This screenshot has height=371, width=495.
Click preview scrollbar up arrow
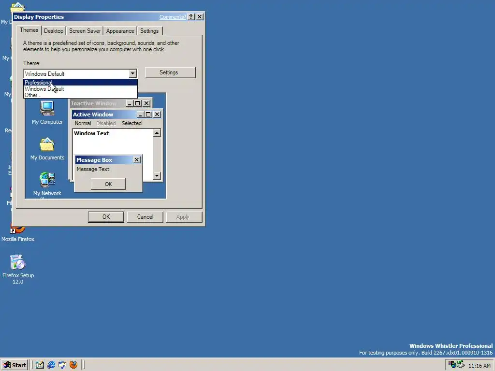click(x=157, y=133)
